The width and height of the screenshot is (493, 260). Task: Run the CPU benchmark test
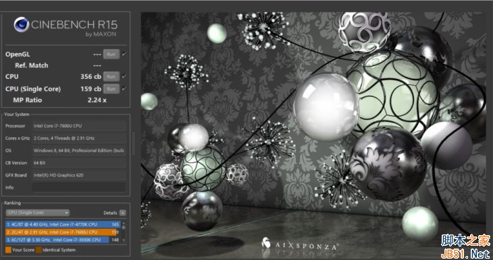[x=111, y=77]
